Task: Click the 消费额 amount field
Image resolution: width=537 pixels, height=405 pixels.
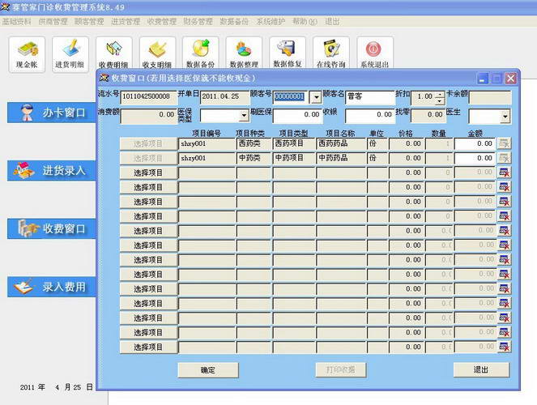Action: click(x=149, y=116)
